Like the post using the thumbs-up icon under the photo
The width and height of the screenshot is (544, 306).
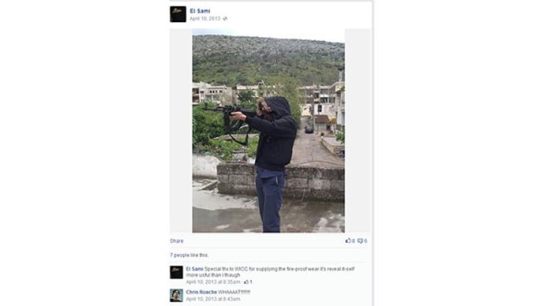click(x=348, y=241)
